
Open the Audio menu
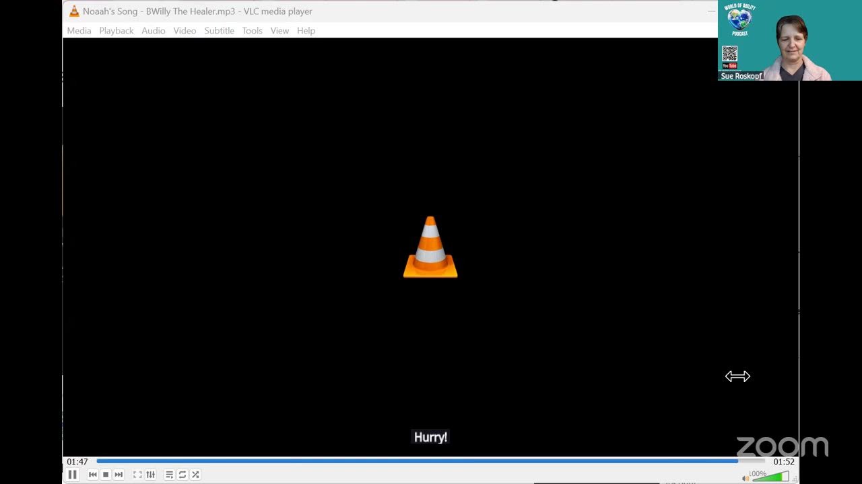click(x=154, y=31)
